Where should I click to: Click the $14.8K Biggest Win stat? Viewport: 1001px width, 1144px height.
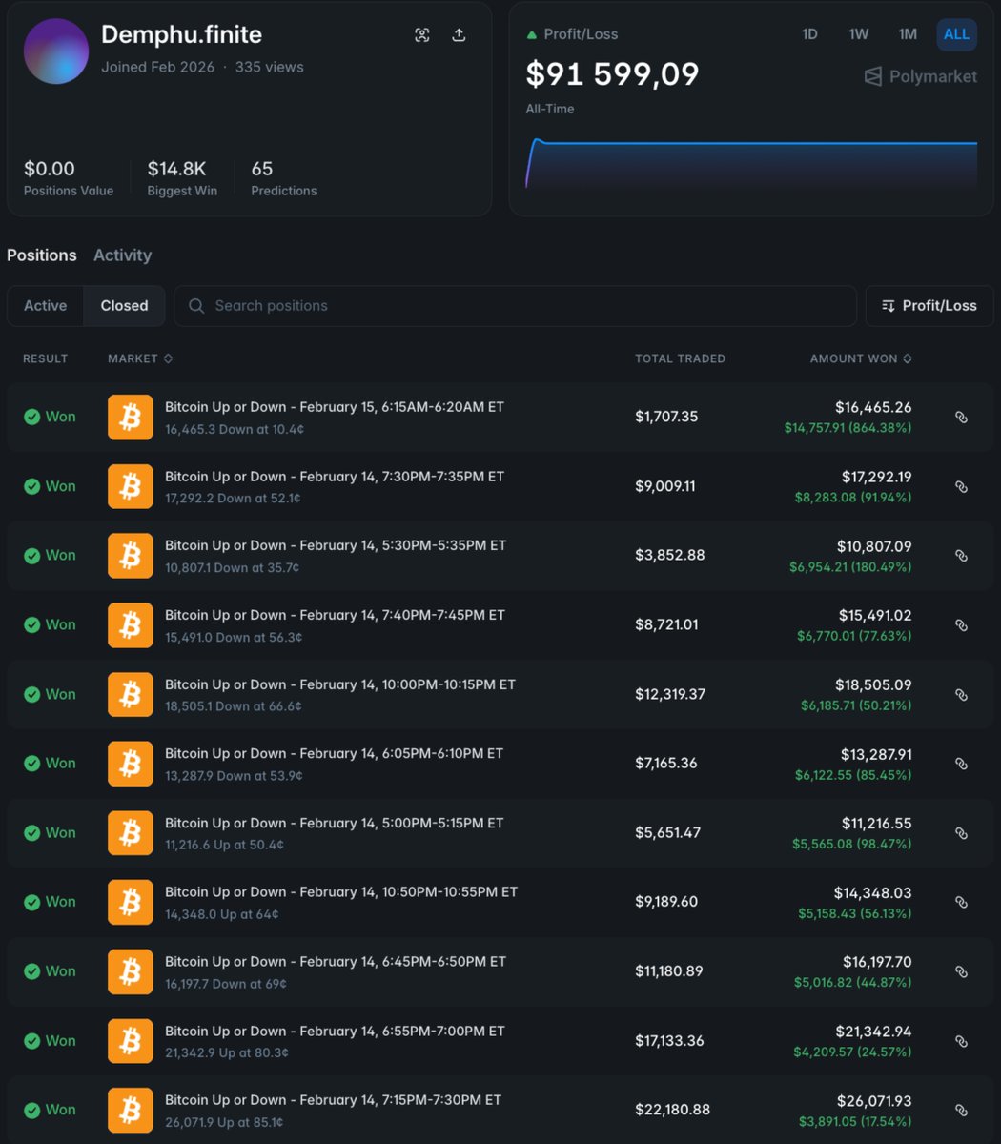click(182, 178)
